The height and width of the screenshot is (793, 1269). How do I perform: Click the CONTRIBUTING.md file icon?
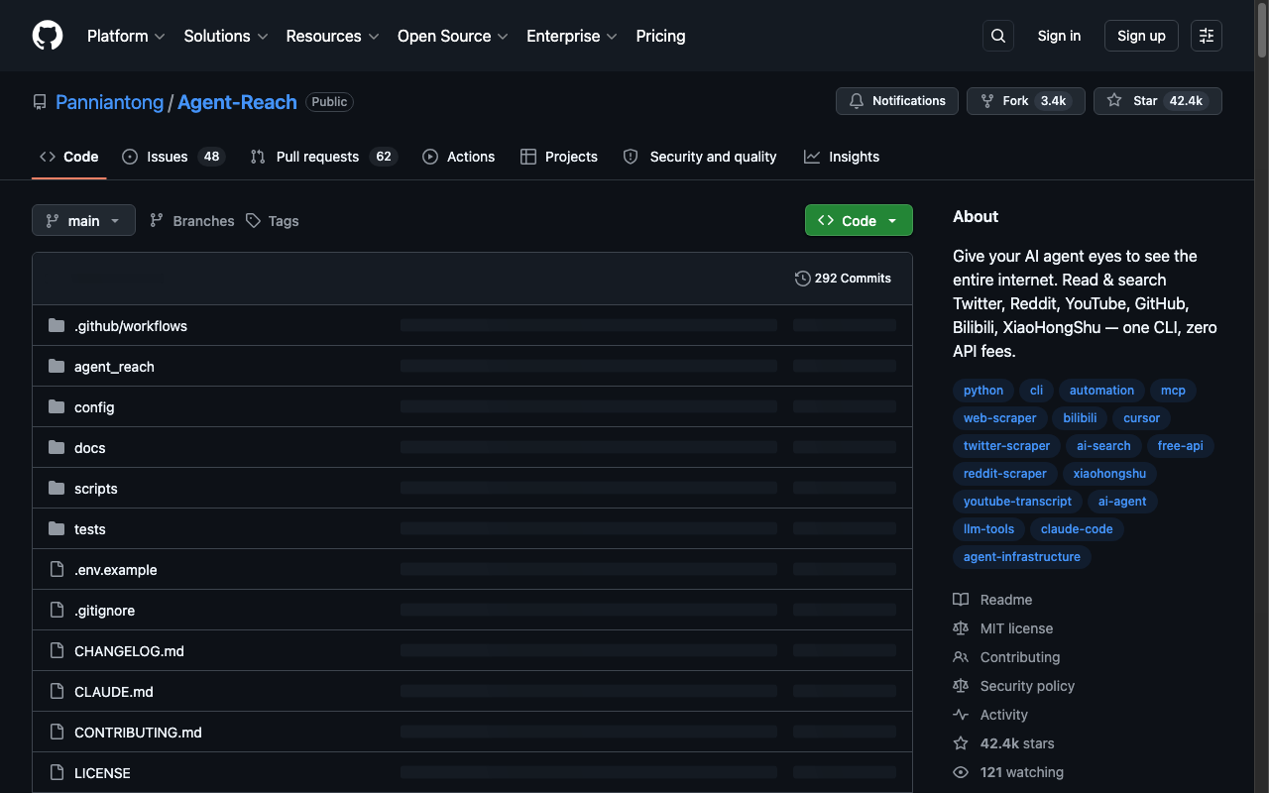coord(57,733)
